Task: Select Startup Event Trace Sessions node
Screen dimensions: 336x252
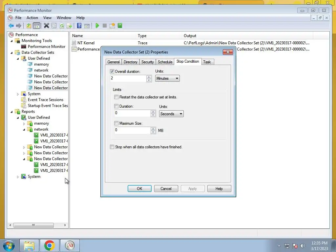Action: point(48,106)
